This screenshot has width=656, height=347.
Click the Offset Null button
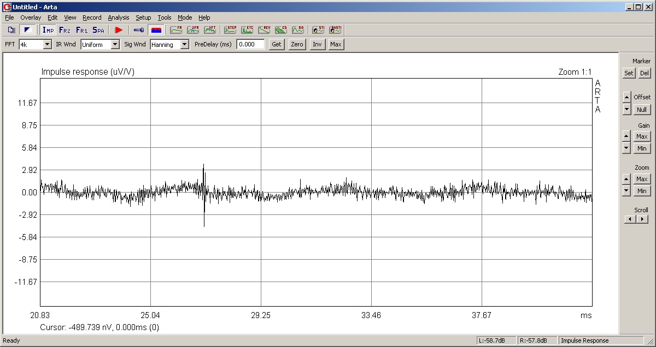pos(642,110)
